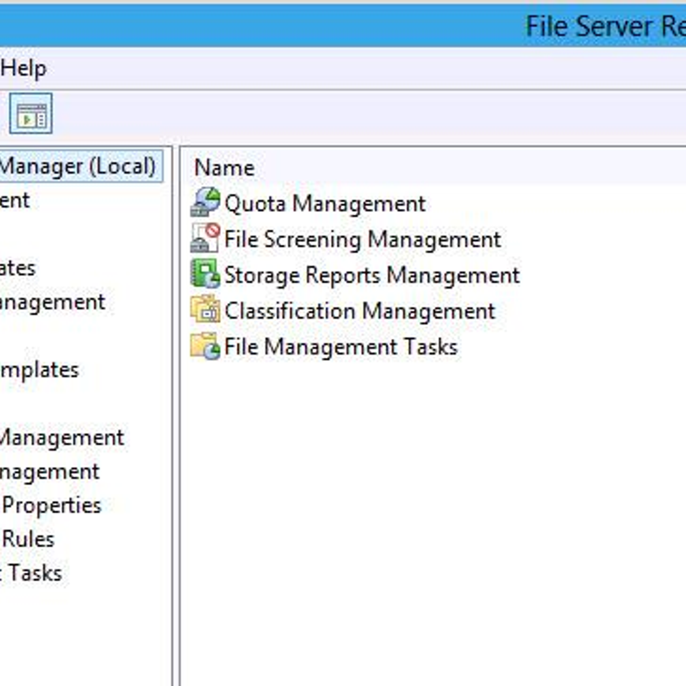
Task: Open Classification Rules in the left tree
Action: tap(28, 539)
